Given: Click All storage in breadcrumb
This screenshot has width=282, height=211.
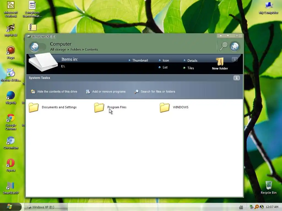Looking at the screenshot, I should (58, 49).
